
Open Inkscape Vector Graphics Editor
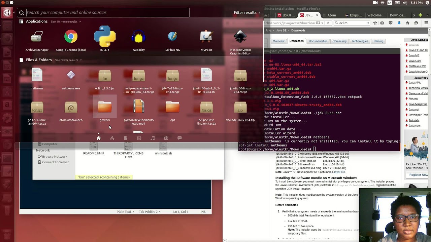point(240,42)
